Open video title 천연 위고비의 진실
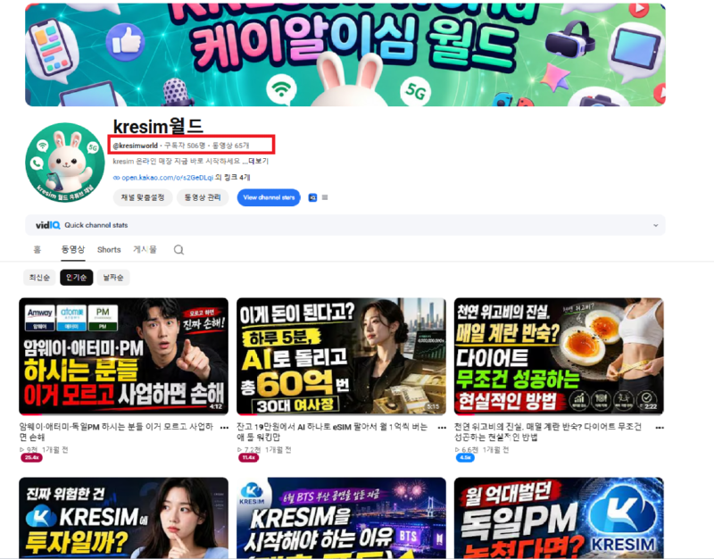Screen dimensions: 714x559 point(548,432)
